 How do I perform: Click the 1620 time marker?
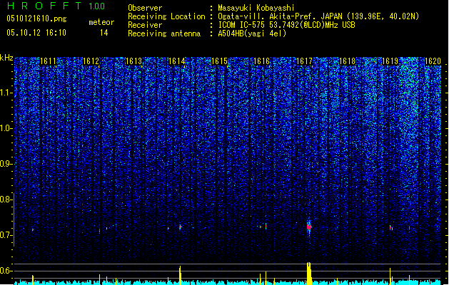[433, 61]
